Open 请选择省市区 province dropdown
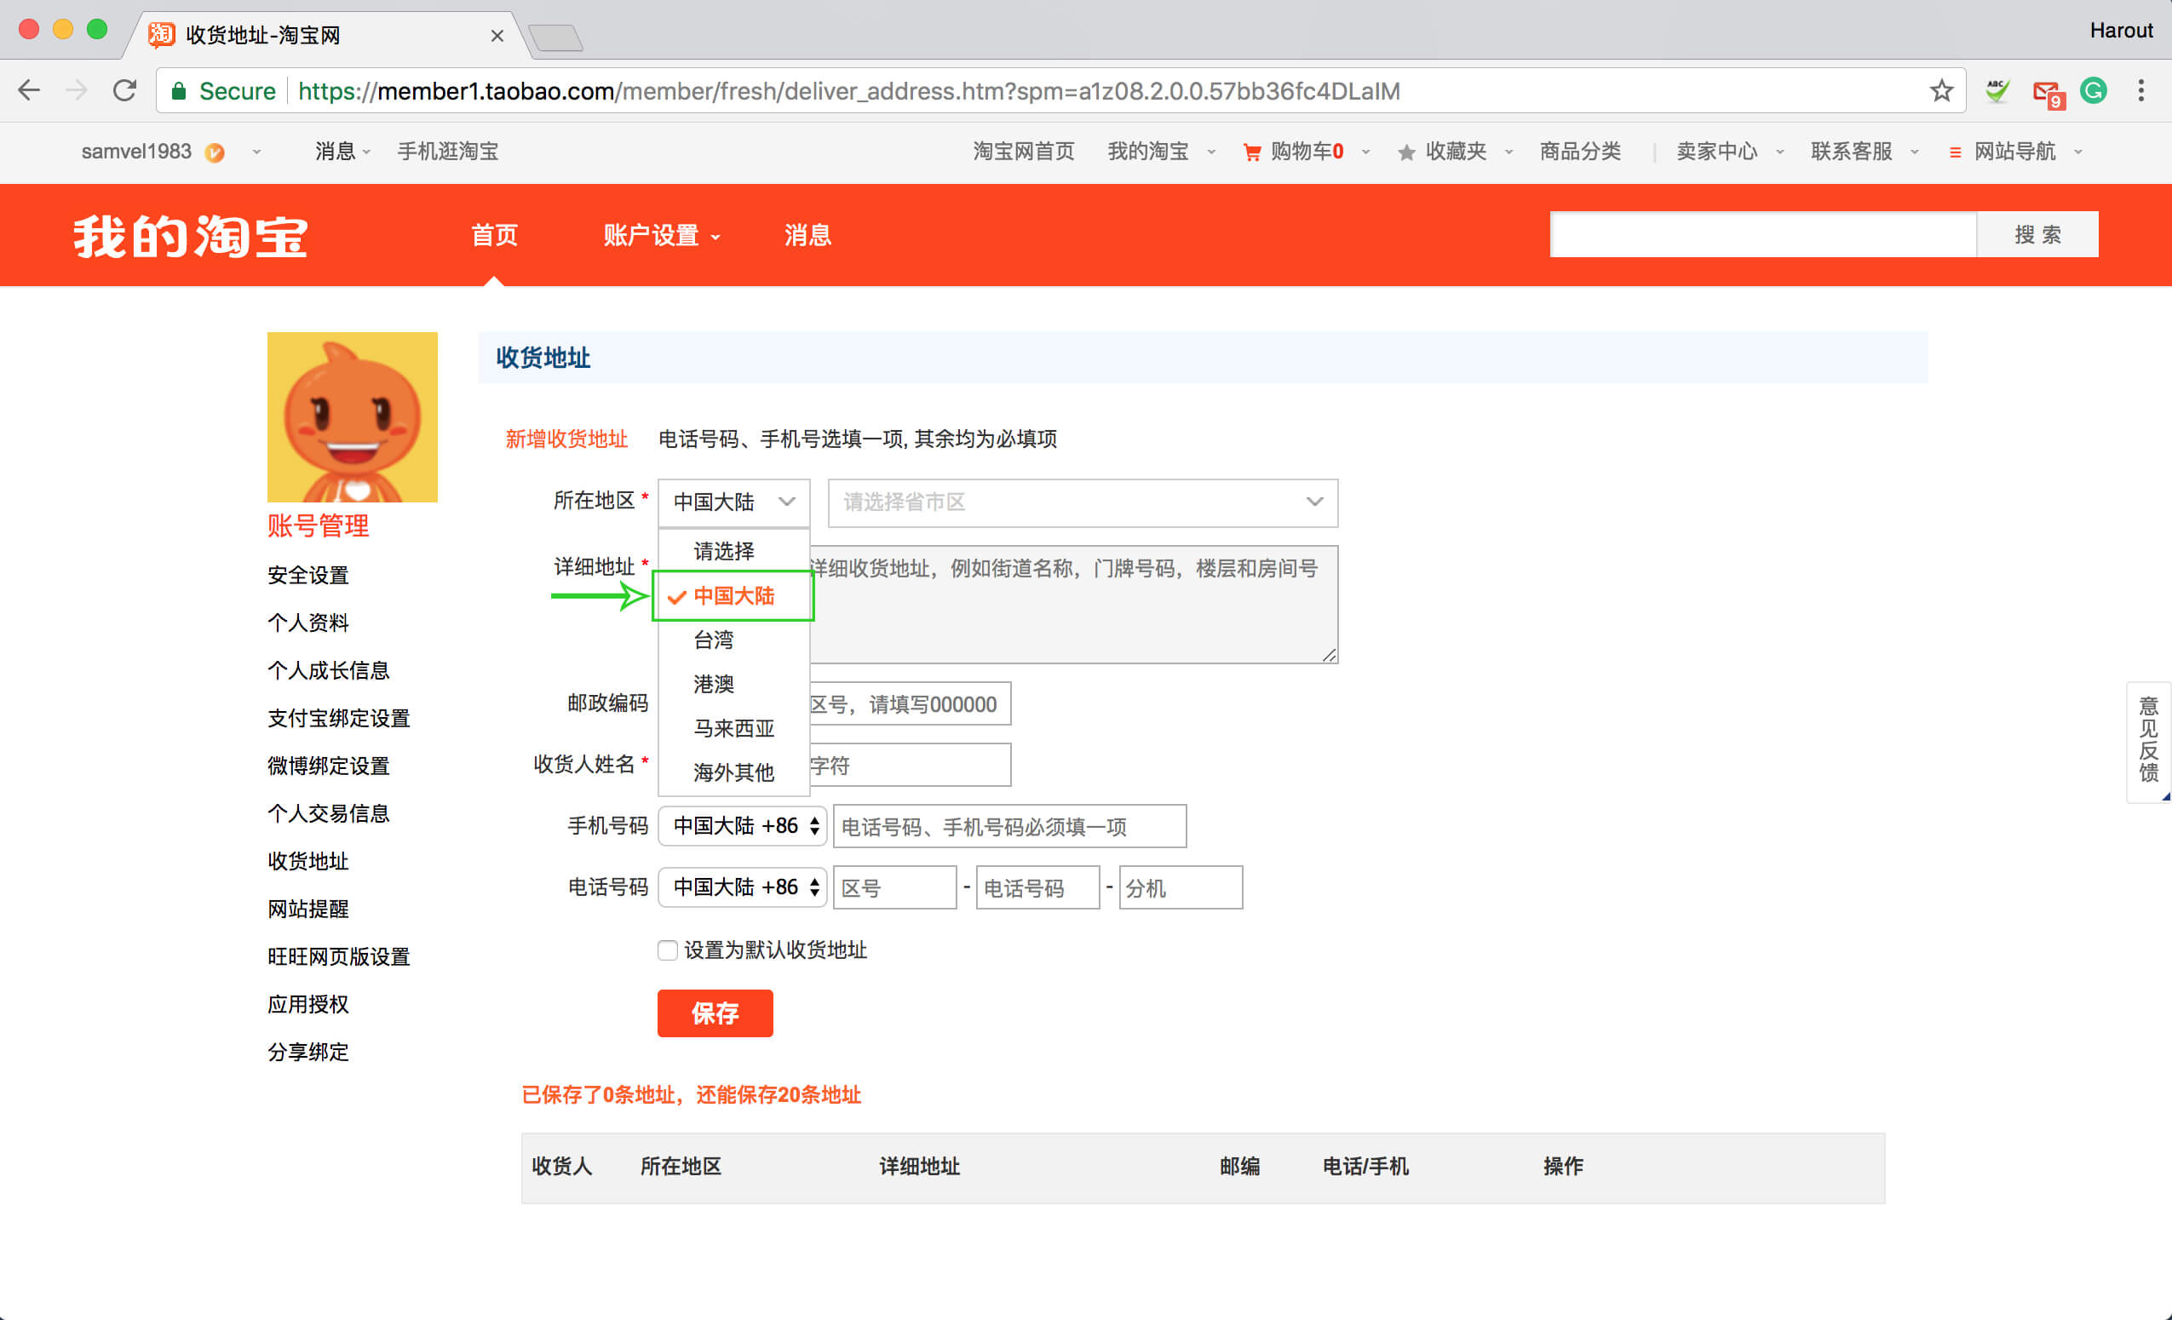2172x1320 pixels. point(1082,502)
